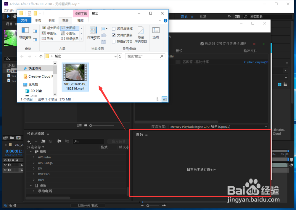
Task: Open the 匹配源 - 高比特率 preset dropdown
Action: click(x=178, y=62)
